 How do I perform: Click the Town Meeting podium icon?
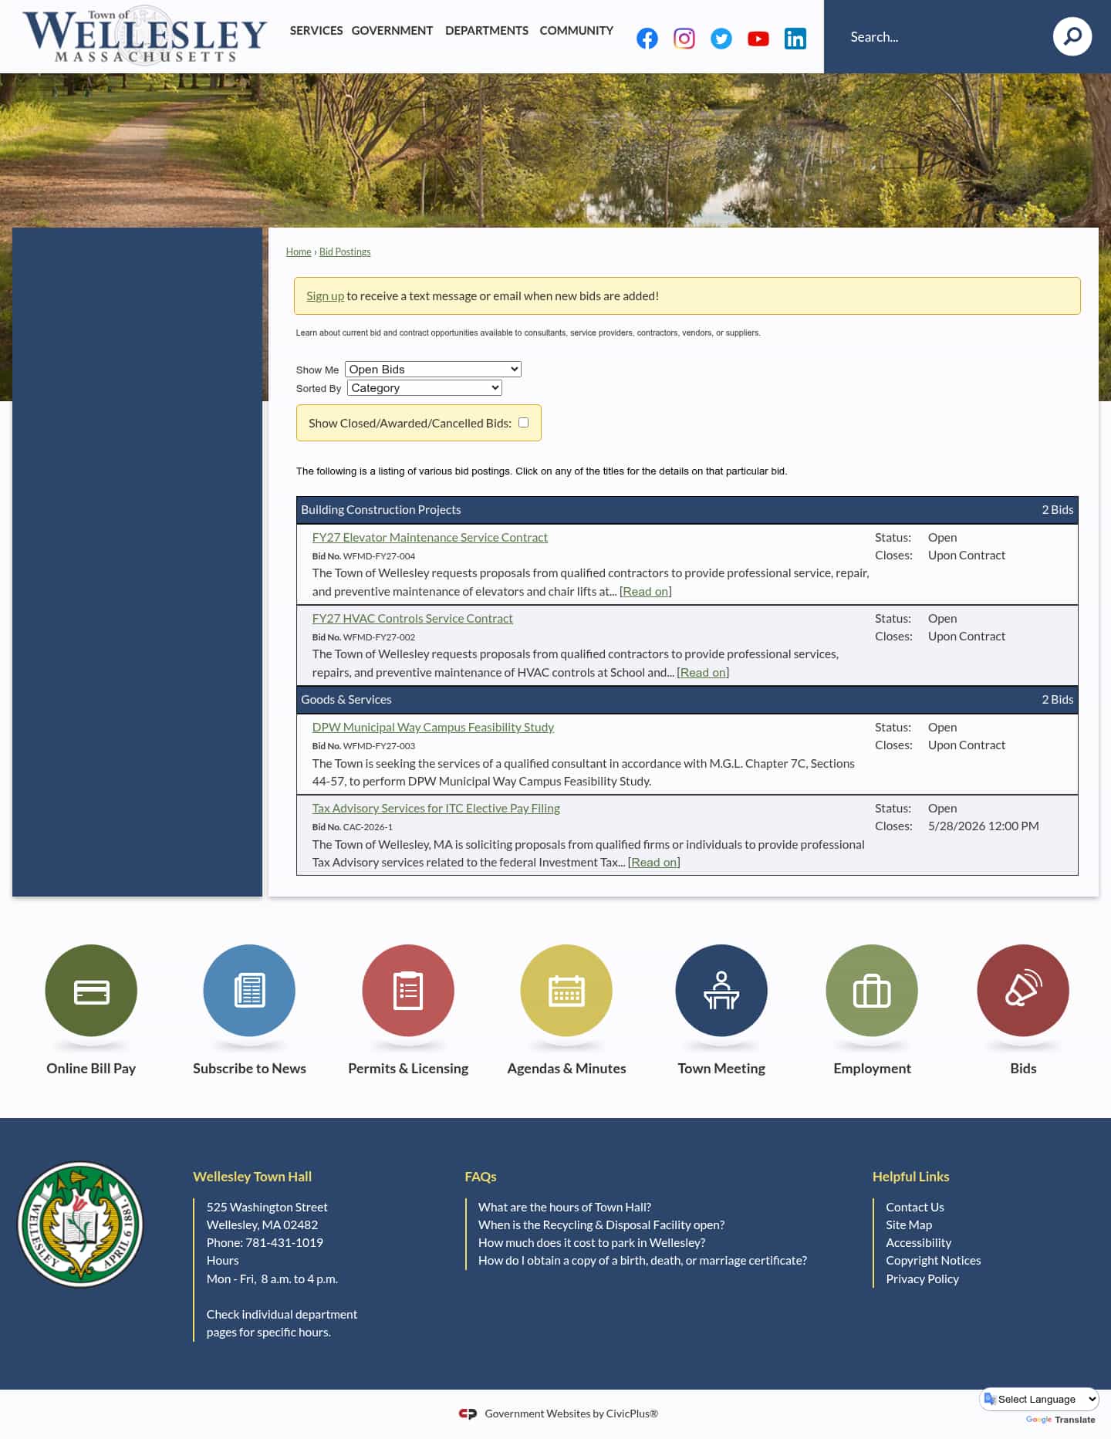[x=721, y=991]
